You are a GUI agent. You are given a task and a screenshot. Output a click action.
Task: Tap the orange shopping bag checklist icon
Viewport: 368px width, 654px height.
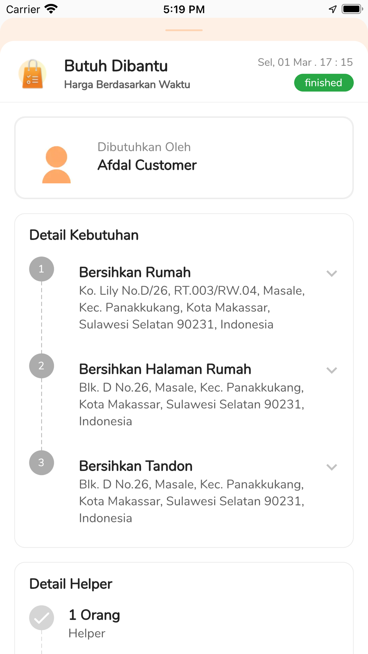point(33,74)
